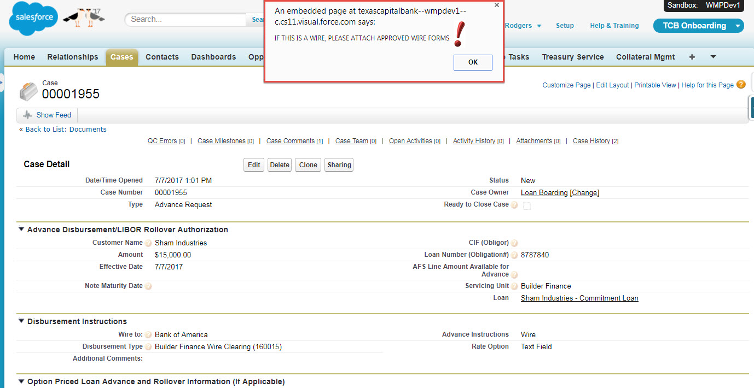The width and height of the screenshot is (754, 388).
Task: Open the Setup link
Action: [x=565, y=26]
